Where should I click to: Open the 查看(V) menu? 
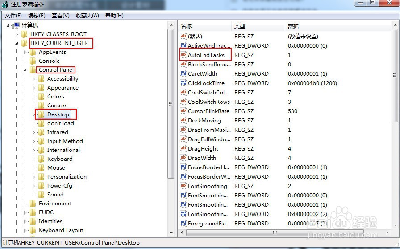coord(60,16)
